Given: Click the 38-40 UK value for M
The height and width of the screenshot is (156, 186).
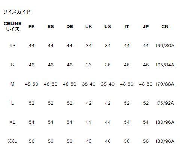Looking at the screenshot, I should point(89,84).
